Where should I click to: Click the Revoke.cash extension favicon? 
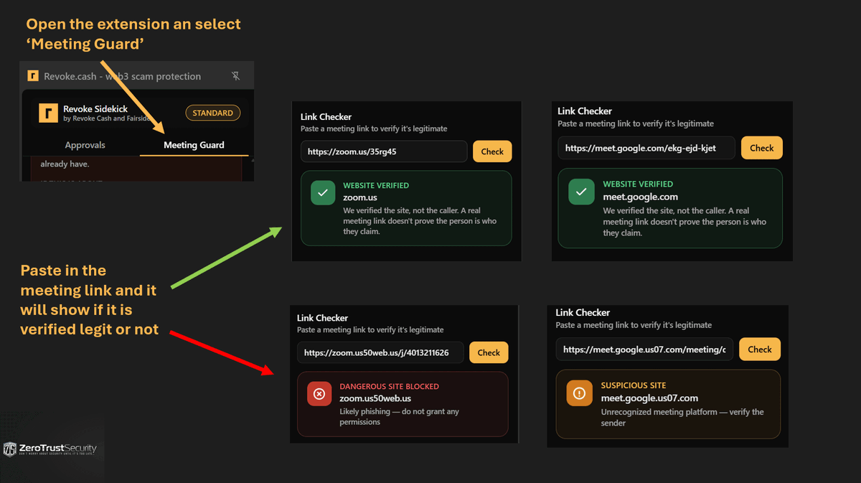[x=32, y=76]
